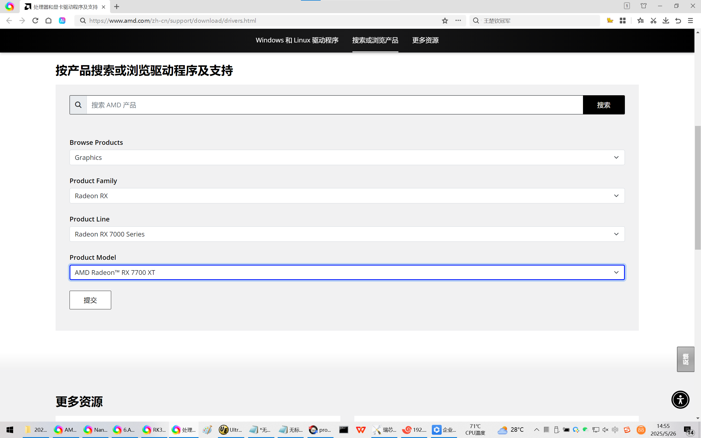Open WPS Office from the taskbar

pos(361,430)
